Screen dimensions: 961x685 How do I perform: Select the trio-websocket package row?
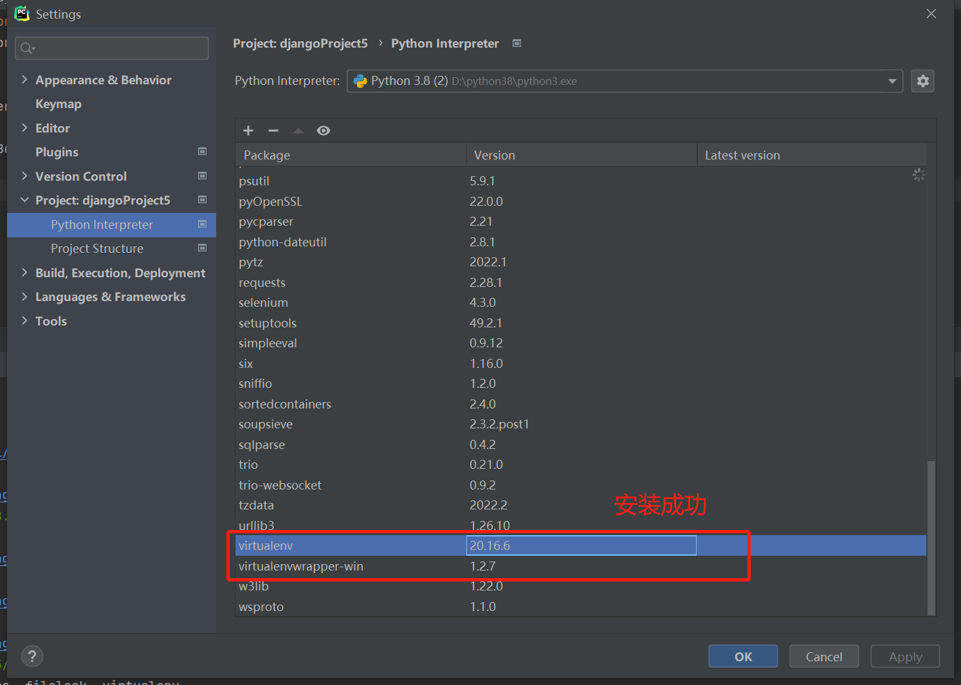click(581, 485)
